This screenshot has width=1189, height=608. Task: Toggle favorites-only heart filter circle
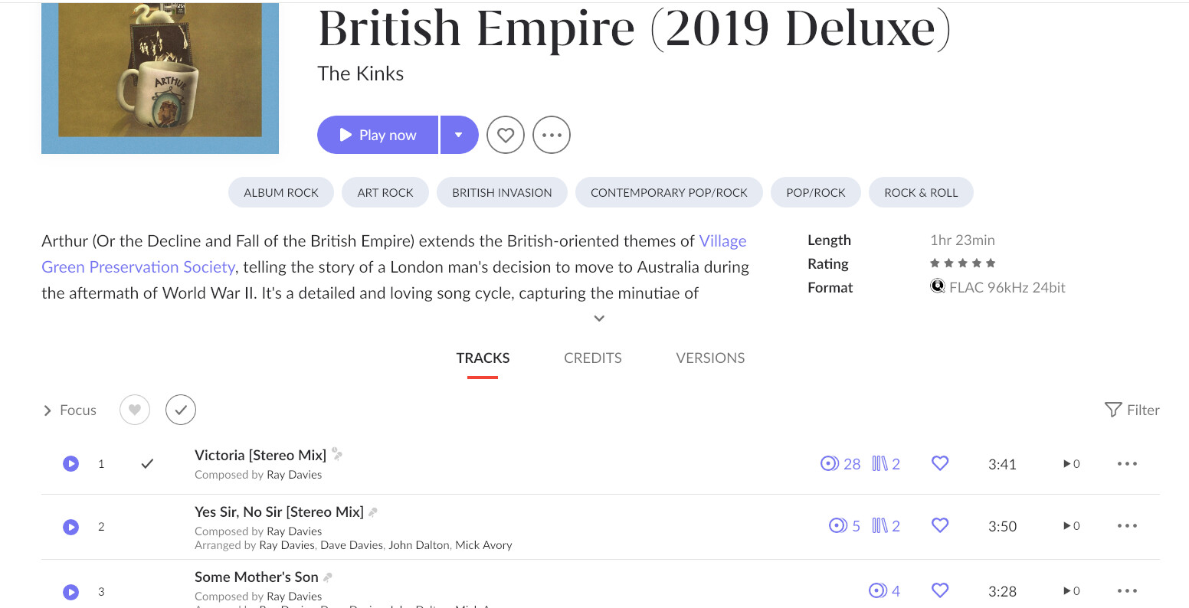click(x=135, y=410)
